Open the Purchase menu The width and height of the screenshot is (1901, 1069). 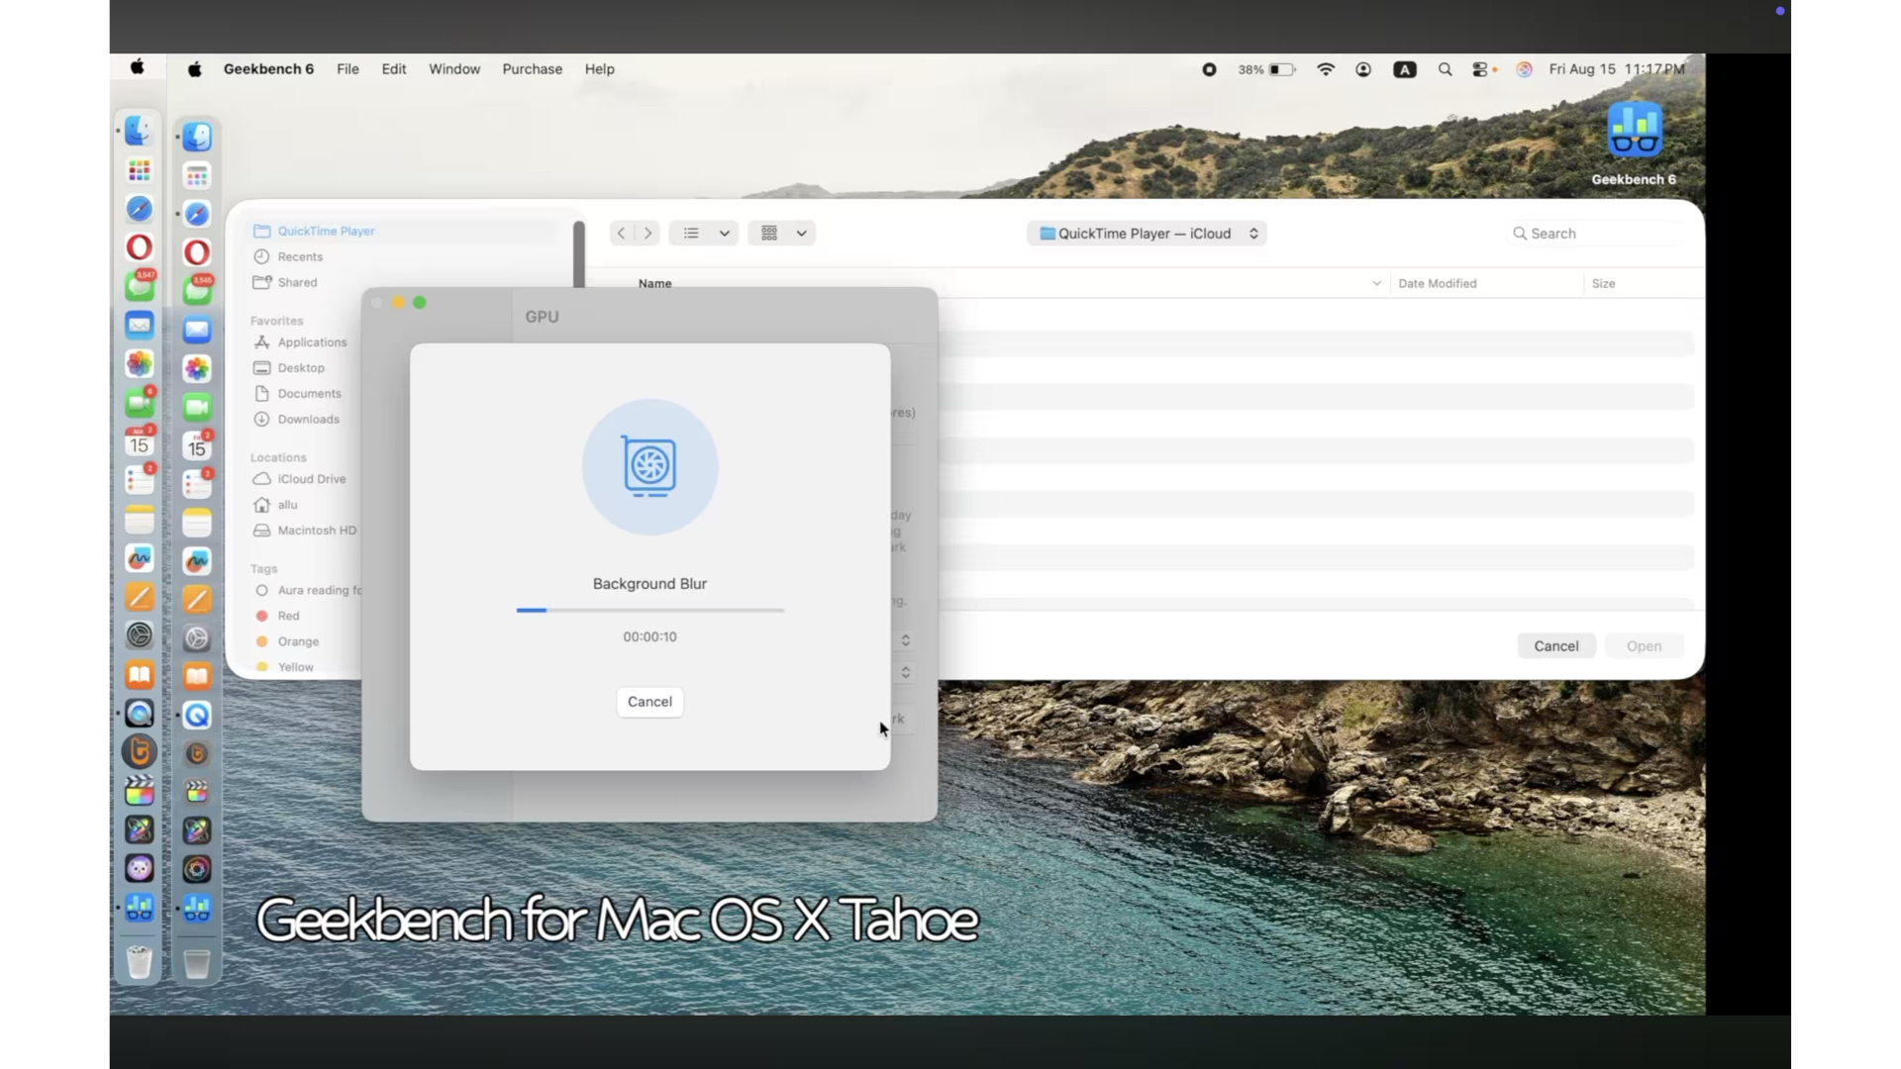pos(532,69)
